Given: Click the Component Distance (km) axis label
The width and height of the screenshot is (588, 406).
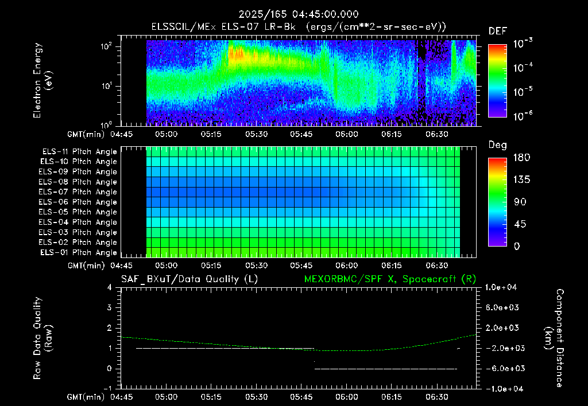Looking at the screenshot, I should tap(554, 338).
